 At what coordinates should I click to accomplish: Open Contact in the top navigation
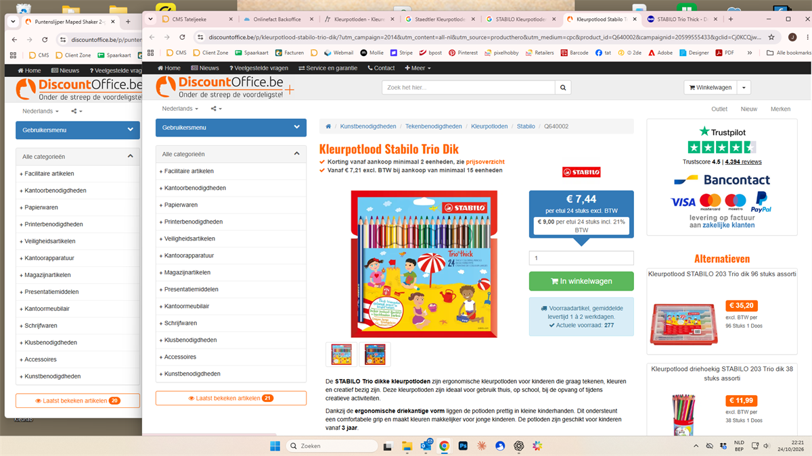tap(381, 68)
